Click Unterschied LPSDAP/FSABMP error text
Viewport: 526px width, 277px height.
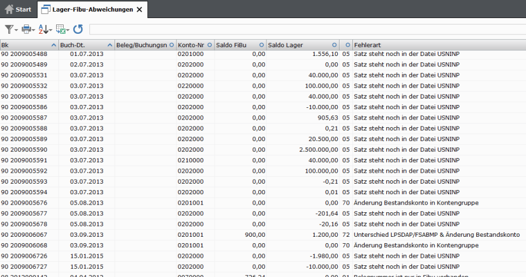437,235
